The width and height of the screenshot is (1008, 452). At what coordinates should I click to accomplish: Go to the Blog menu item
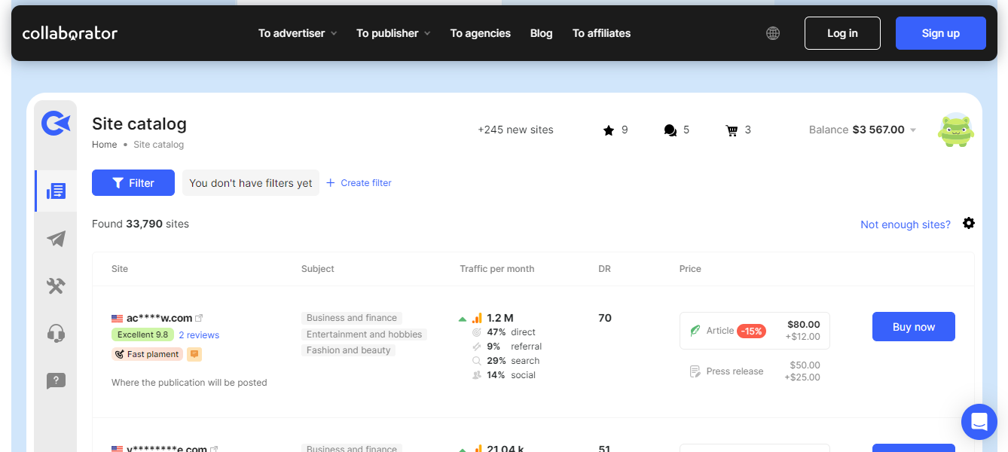pos(541,33)
